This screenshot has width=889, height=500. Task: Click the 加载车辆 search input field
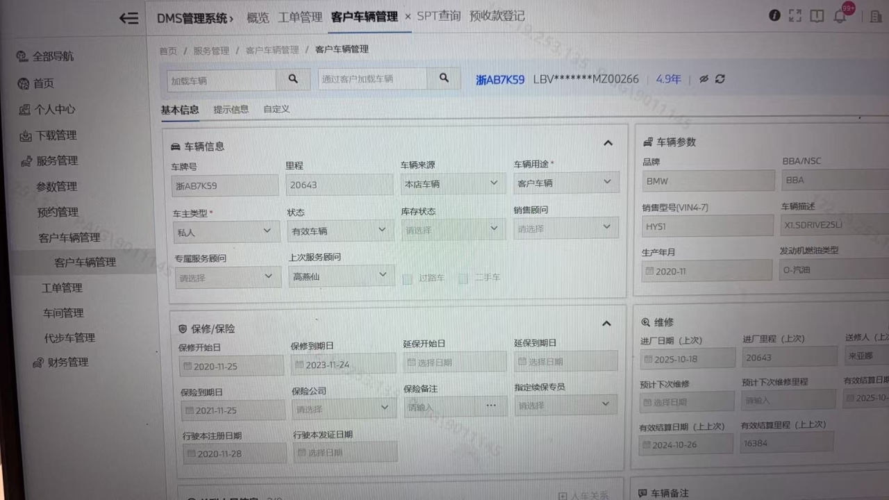[221, 81]
